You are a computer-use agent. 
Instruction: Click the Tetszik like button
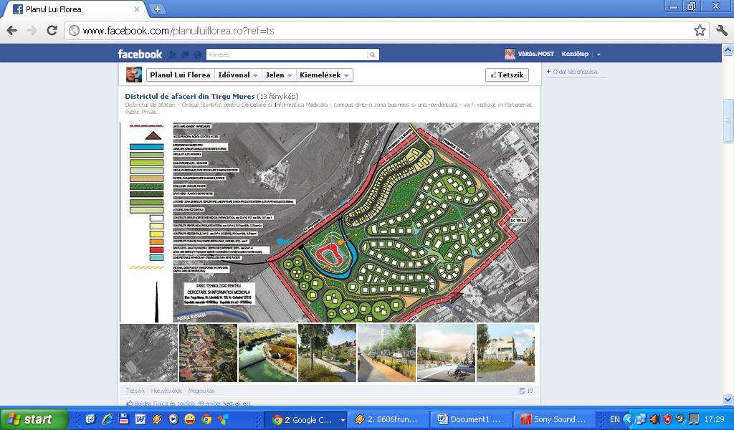pos(507,75)
